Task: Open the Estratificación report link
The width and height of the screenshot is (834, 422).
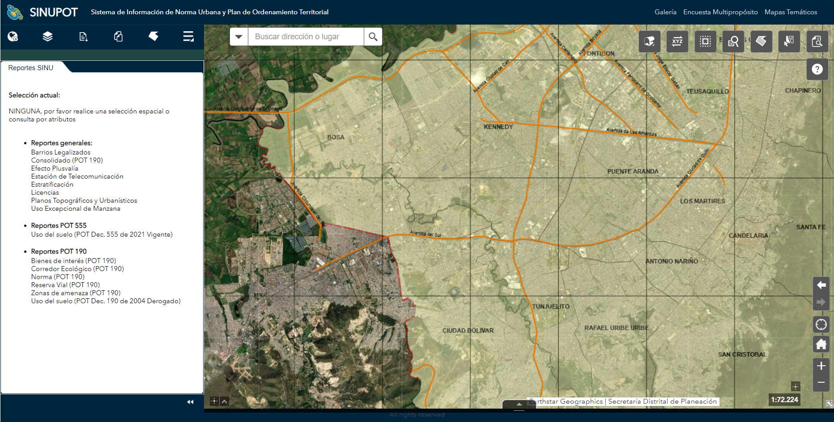Action: (52, 184)
